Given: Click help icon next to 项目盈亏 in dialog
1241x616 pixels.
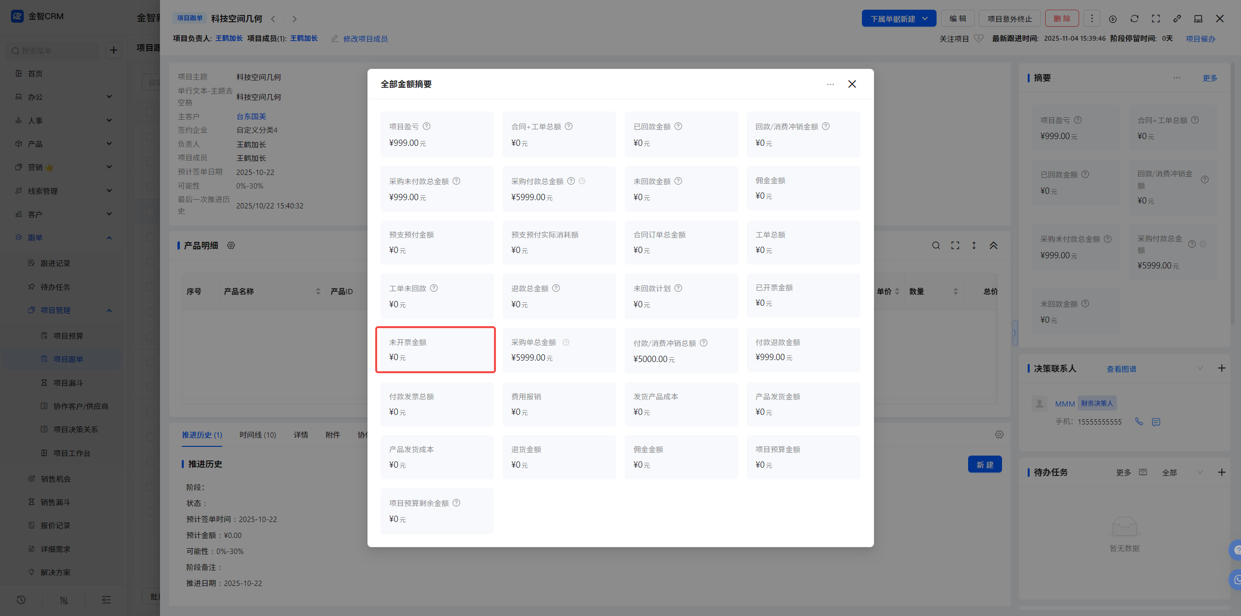Looking at the screenshot, I should [426, 126].
